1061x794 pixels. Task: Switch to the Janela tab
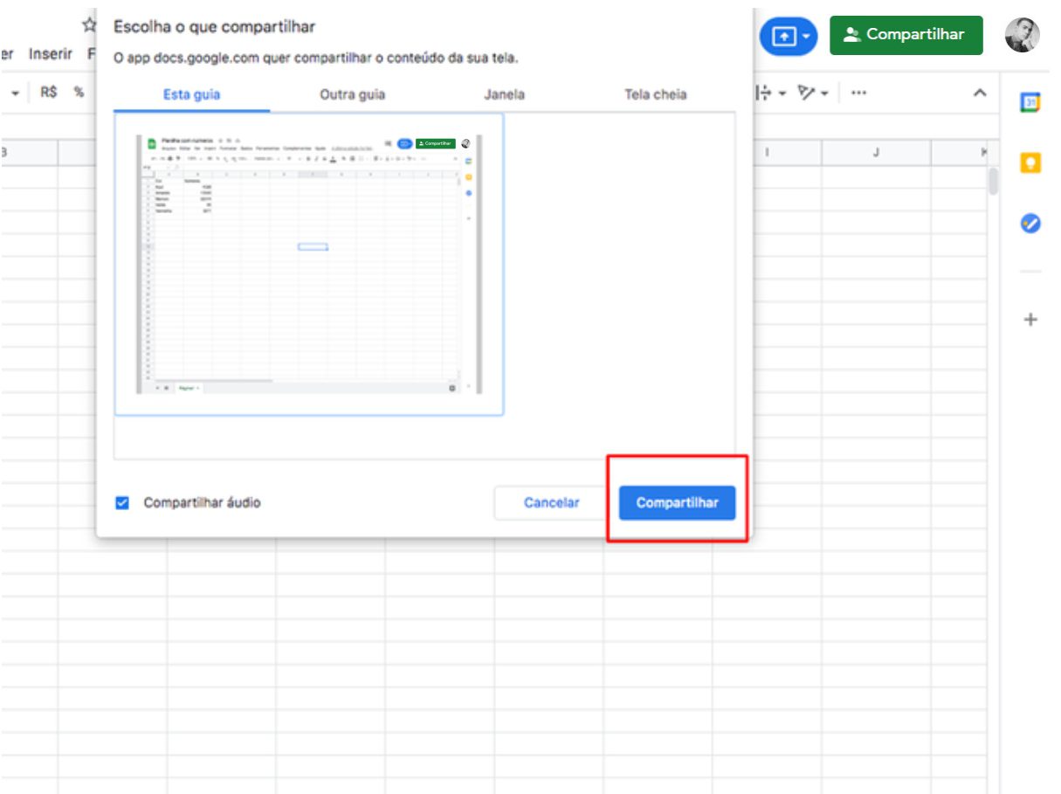tap(504, 94)
